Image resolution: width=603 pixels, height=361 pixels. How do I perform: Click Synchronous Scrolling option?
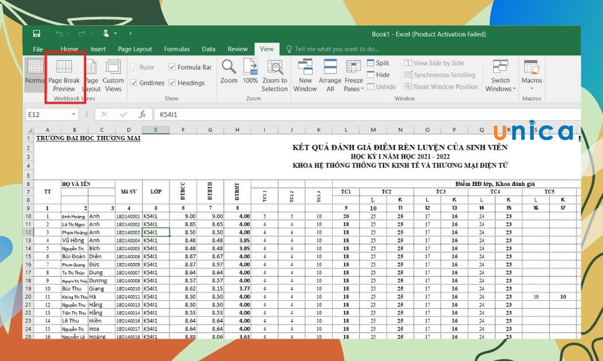tap(440, 75)
